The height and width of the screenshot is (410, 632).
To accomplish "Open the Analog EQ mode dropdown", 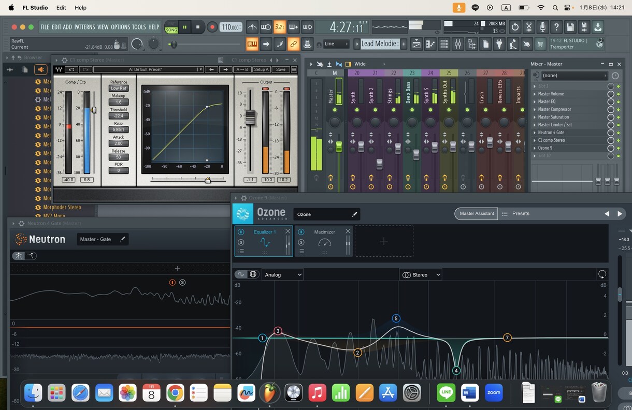I will tap(282, 275).
